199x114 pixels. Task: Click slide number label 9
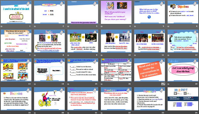(x=96, y=55)
